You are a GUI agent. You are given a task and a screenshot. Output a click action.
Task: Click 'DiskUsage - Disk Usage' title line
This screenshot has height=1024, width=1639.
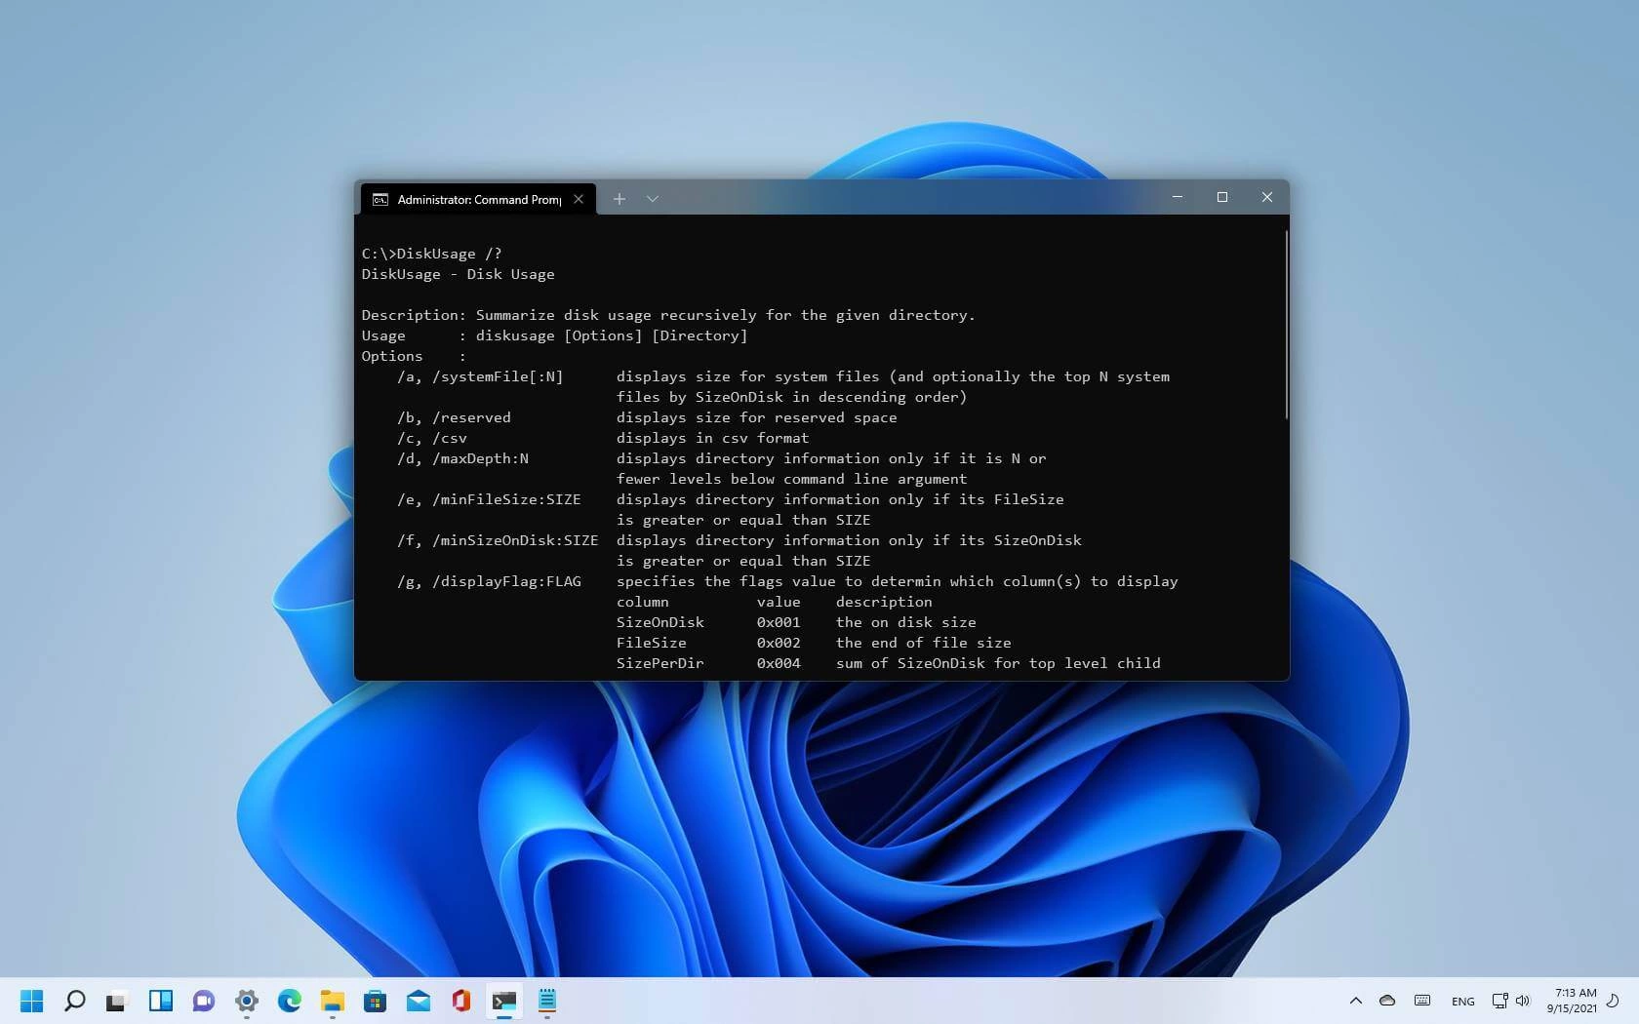pyautogui.click(x=459, y=274)
